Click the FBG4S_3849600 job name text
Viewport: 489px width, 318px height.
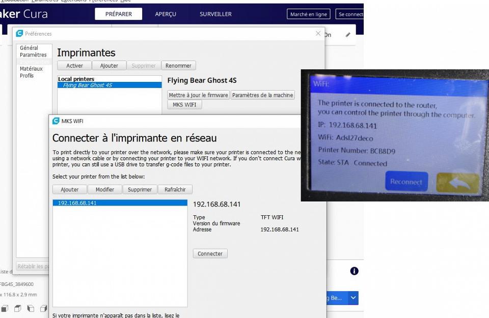(x=17, y=284)
